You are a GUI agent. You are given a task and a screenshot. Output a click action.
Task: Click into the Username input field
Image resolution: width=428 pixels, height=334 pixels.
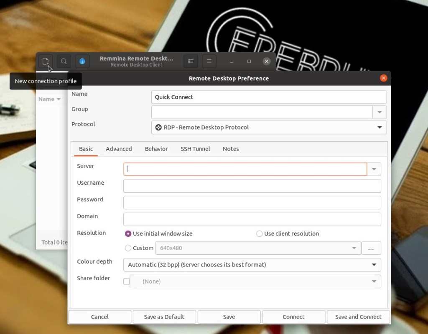click(252, 186)
